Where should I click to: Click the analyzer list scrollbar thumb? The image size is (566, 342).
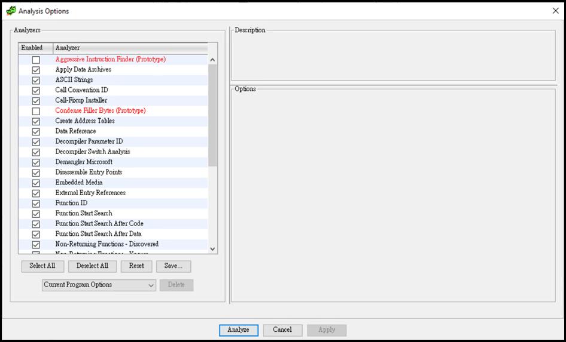point(212,115)
